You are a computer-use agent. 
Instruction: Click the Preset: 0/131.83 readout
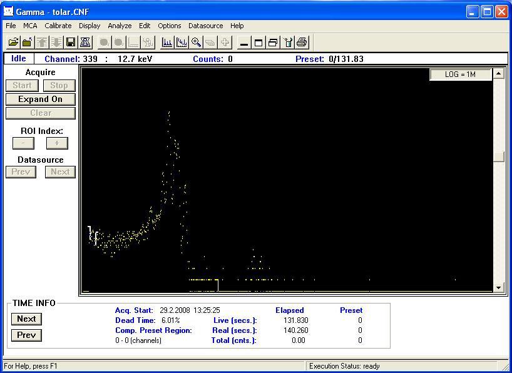(x=329, y=59)
